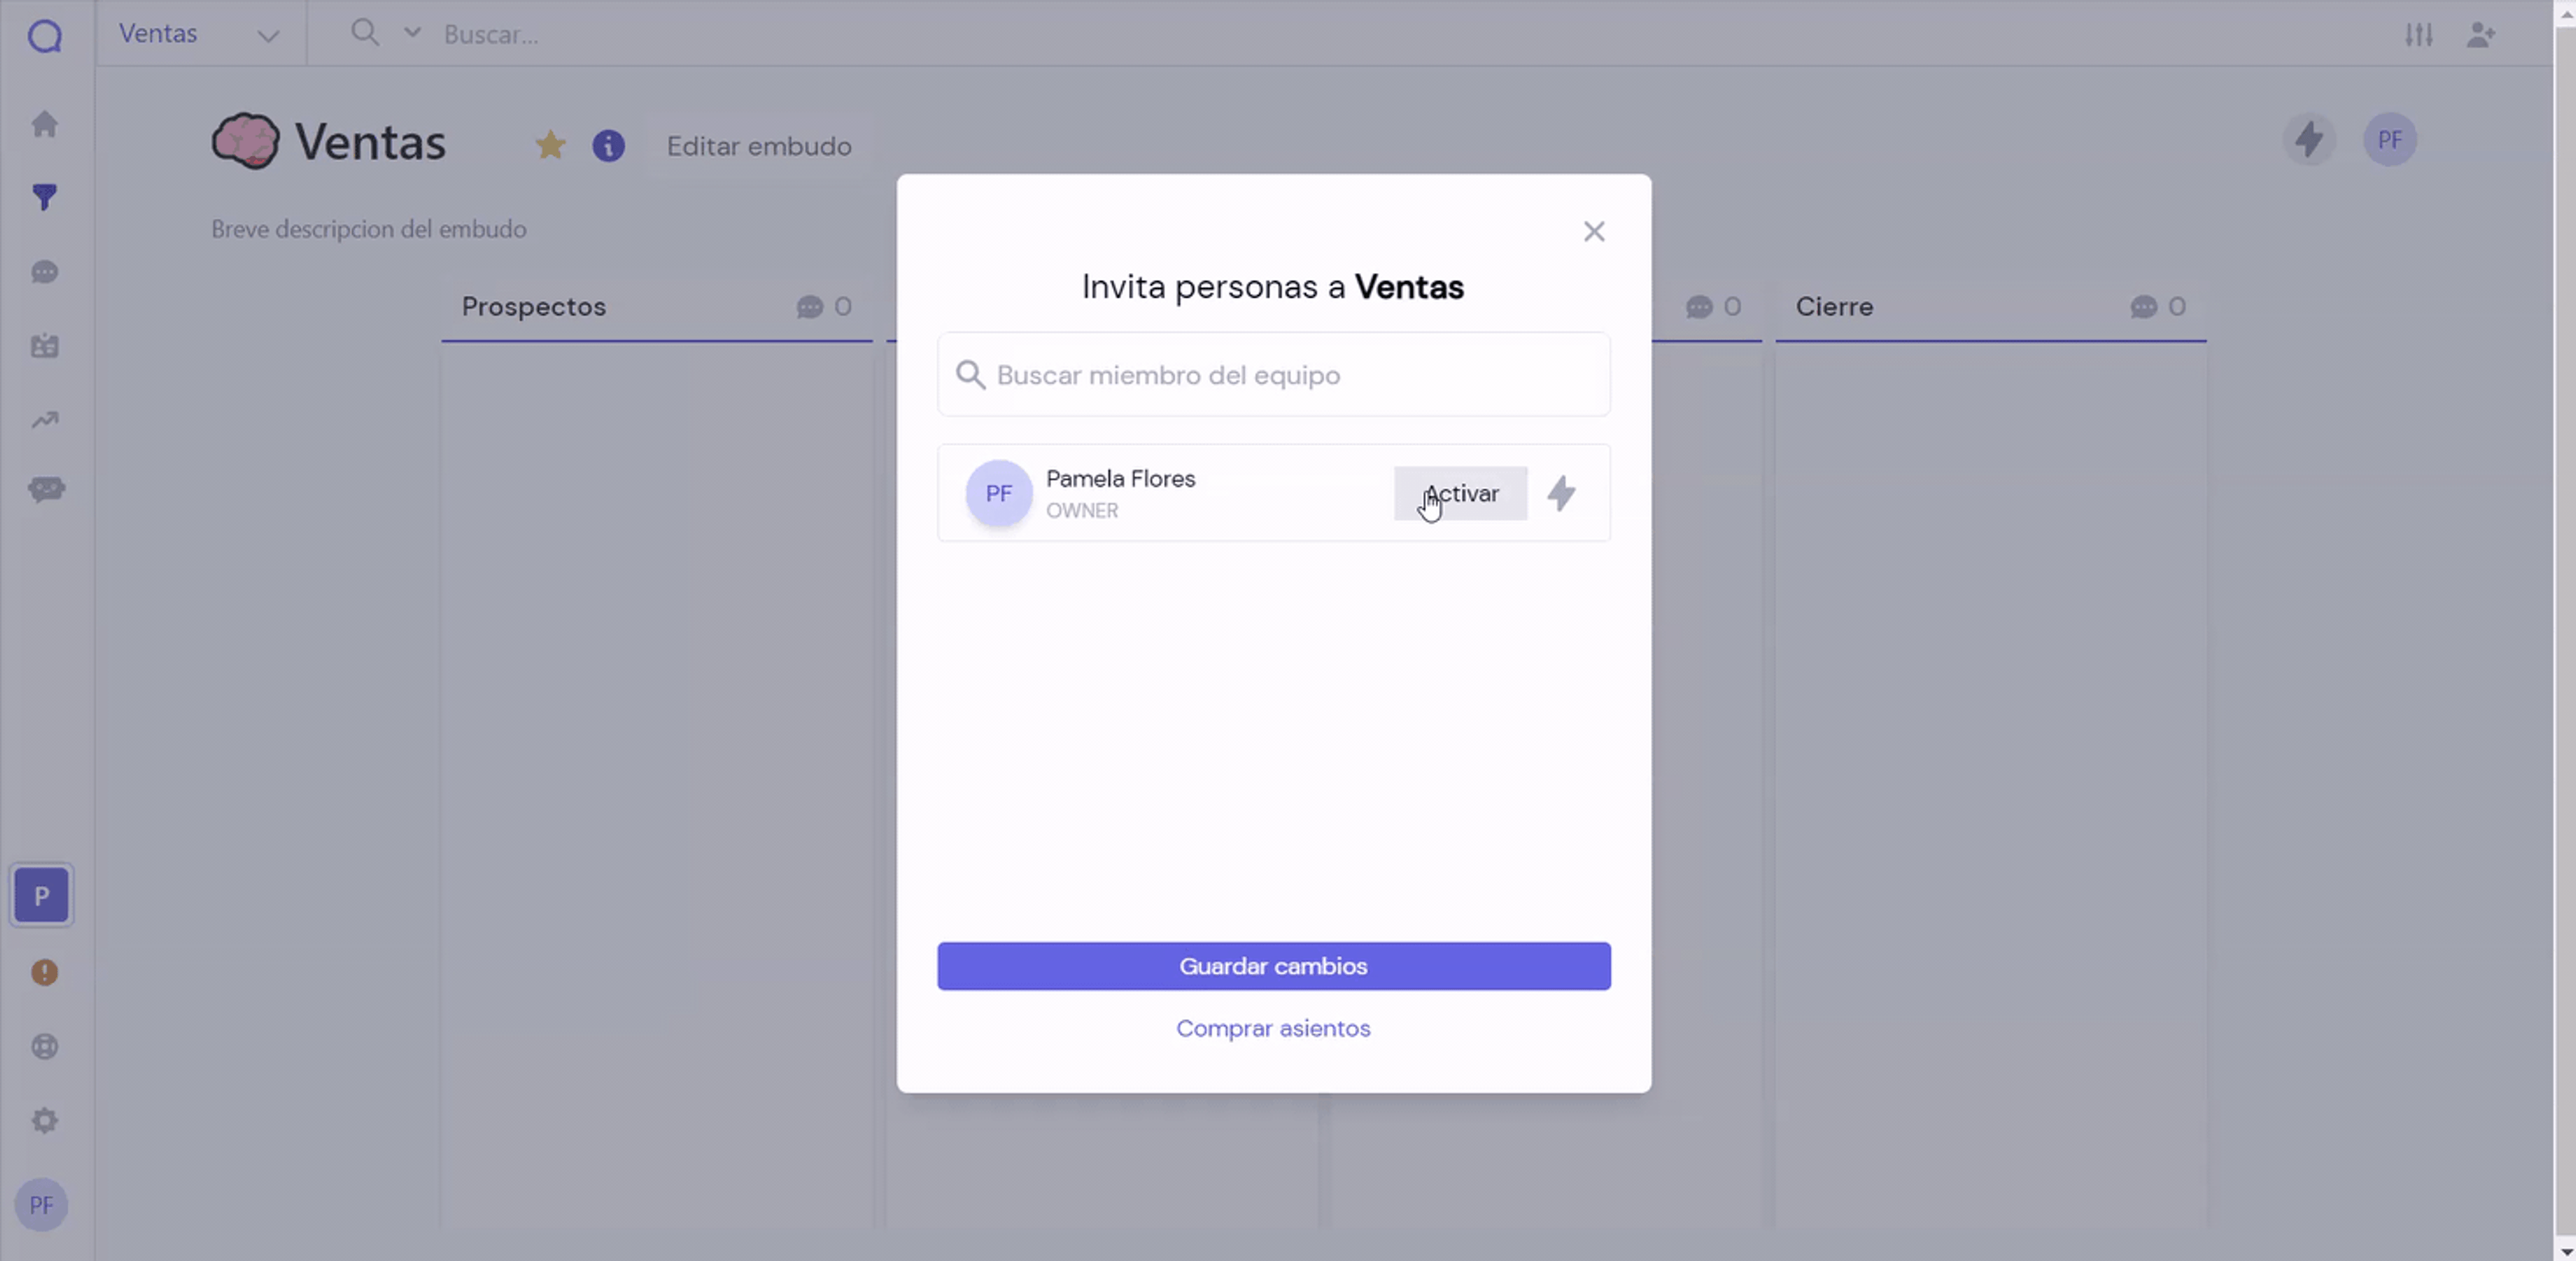Select the funnel icon in the sidebar
This screenshot has width=2576, height=1261.
click(x=45, y=197)
